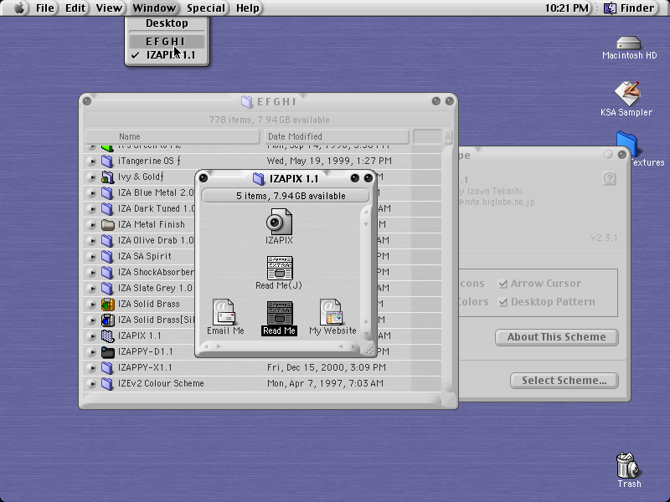The image size is (670, 502).
Task: Click the IZA Olive Drab folder icon
Action: pyautogui.click(x=107, y=240)
